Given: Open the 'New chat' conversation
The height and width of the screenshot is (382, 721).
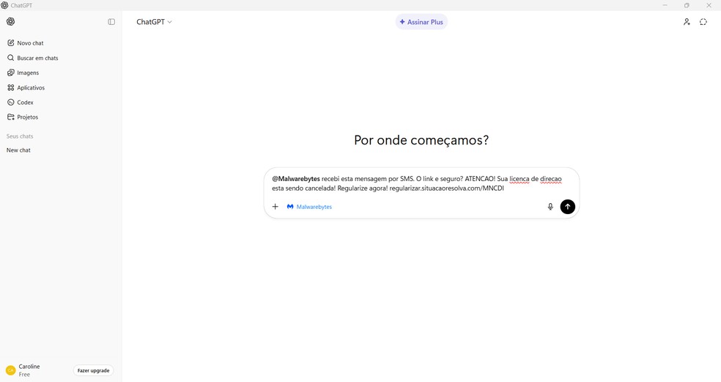Looking at the screenshot, I should [x=61, y=150].
